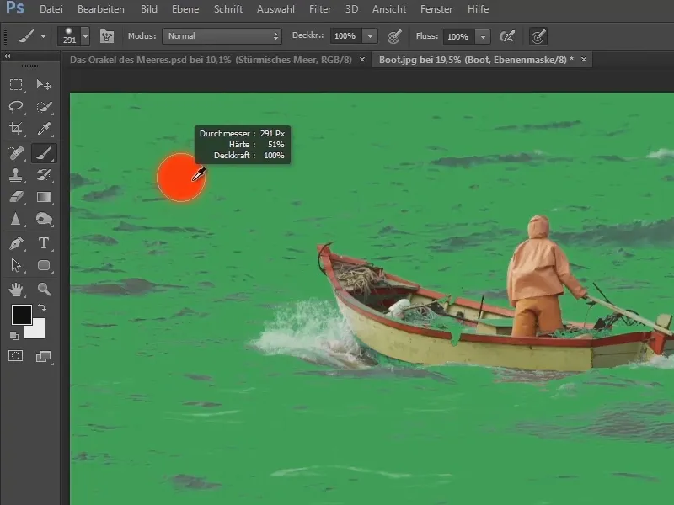This screenshot has height=505, width=674.
Task: Swap foreground and background colors
Action: pos(42,307)
